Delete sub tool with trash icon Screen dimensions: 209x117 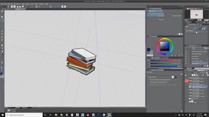182,34
